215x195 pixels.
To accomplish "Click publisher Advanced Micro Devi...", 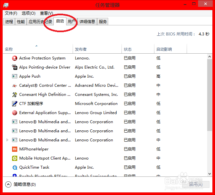I will click(x=96, y=85).
